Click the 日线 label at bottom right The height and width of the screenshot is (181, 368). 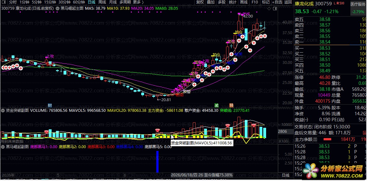coord(286,175)
